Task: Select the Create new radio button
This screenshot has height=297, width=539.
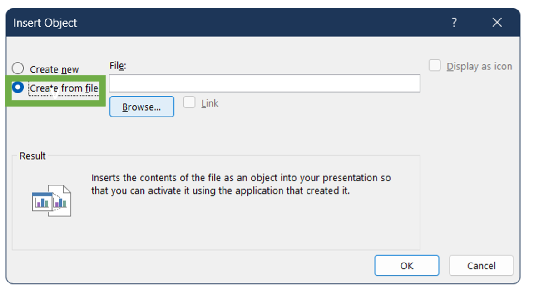Action: pos(18,68)
